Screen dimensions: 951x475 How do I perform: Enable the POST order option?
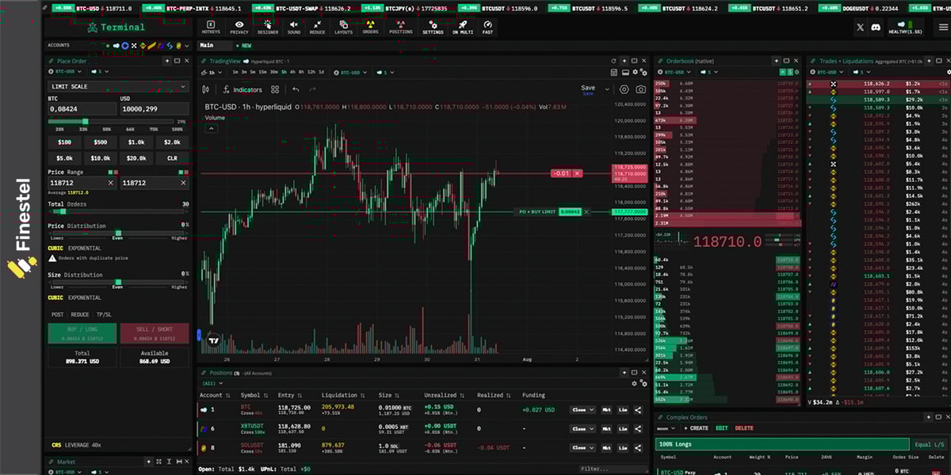coord(57,314)
